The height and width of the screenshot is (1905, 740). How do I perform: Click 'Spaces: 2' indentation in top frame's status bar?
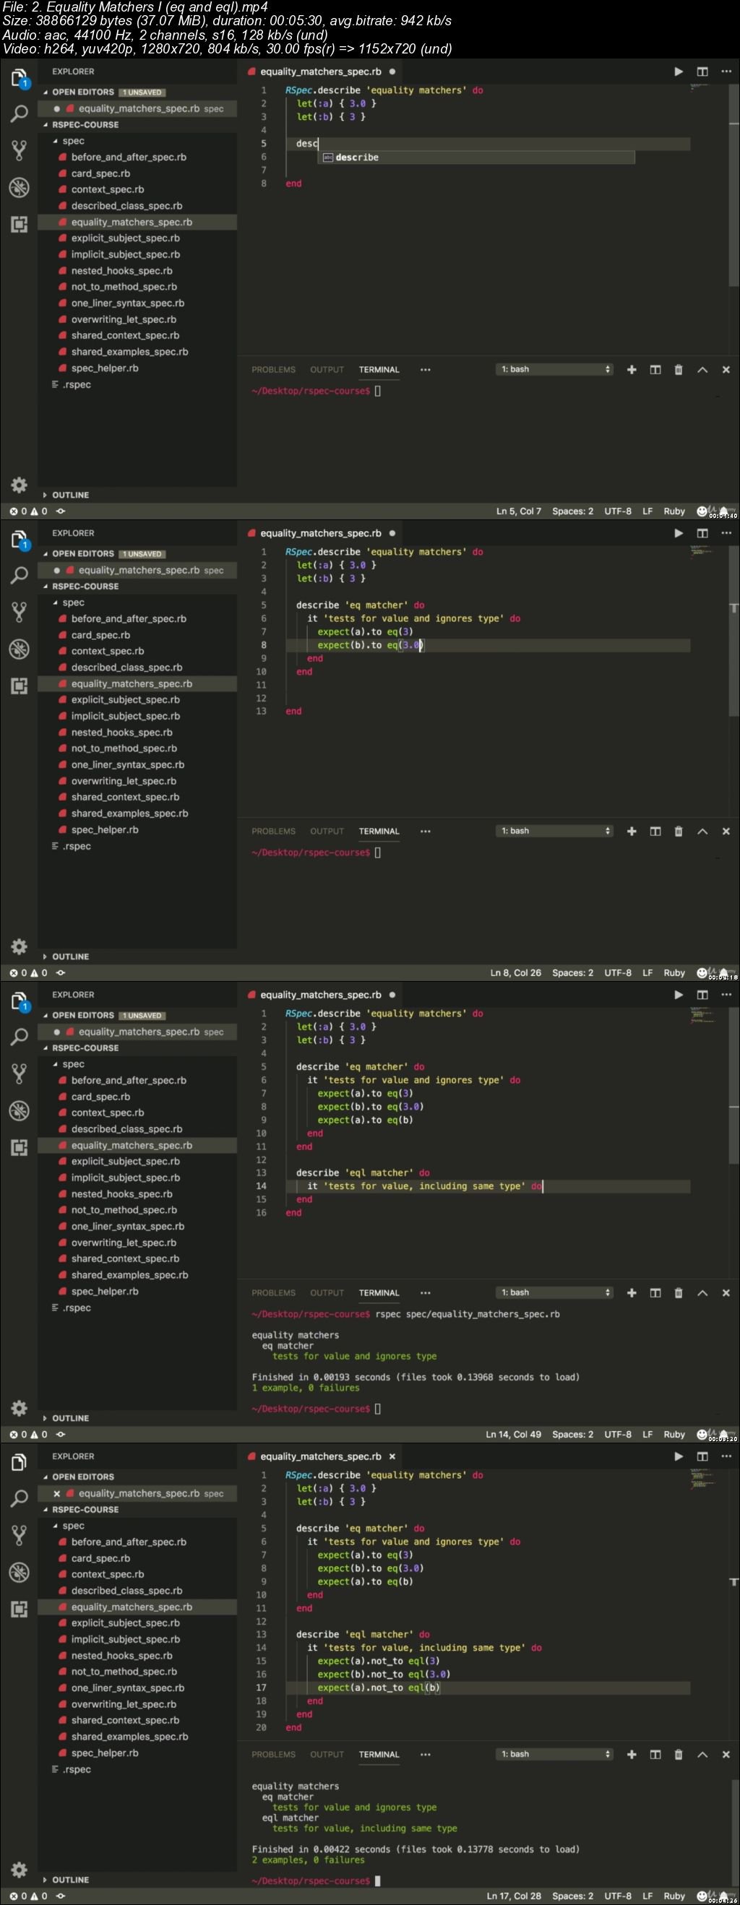pos(573,511)
